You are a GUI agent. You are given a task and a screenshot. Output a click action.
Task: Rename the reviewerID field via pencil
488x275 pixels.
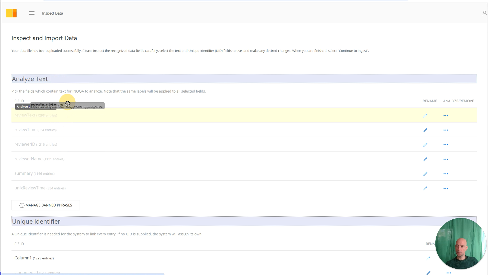[425, 145]
